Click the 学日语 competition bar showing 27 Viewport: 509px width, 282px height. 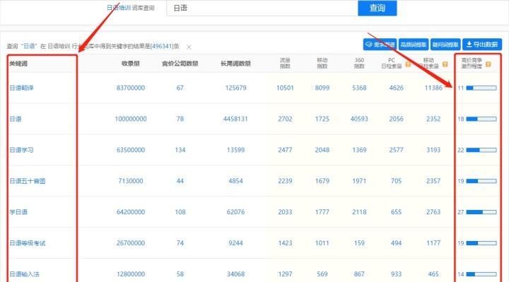pyautogui.click(x=481, y=212)
